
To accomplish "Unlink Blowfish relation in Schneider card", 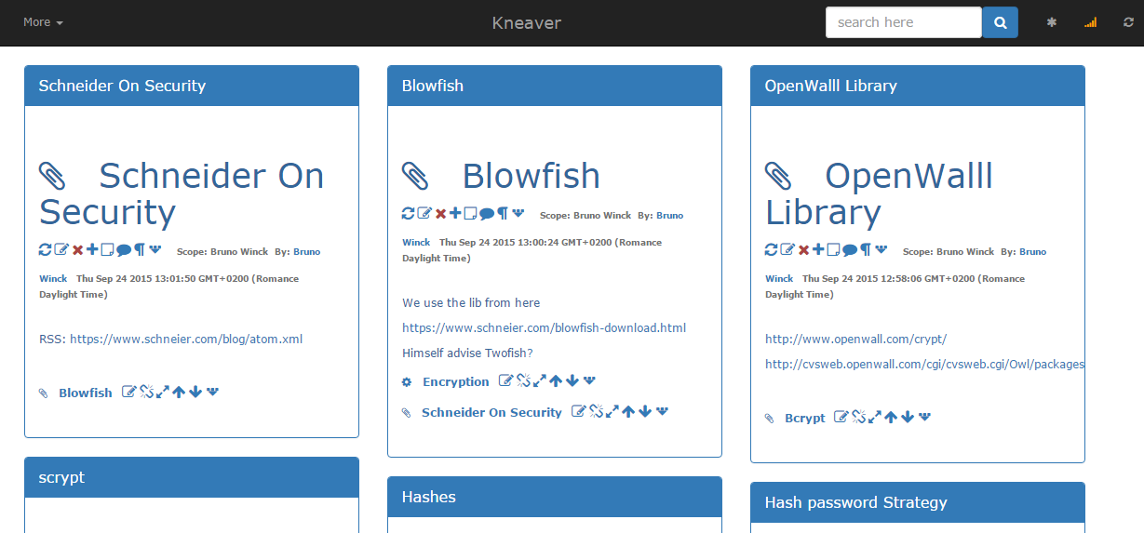I will (146, 392).
